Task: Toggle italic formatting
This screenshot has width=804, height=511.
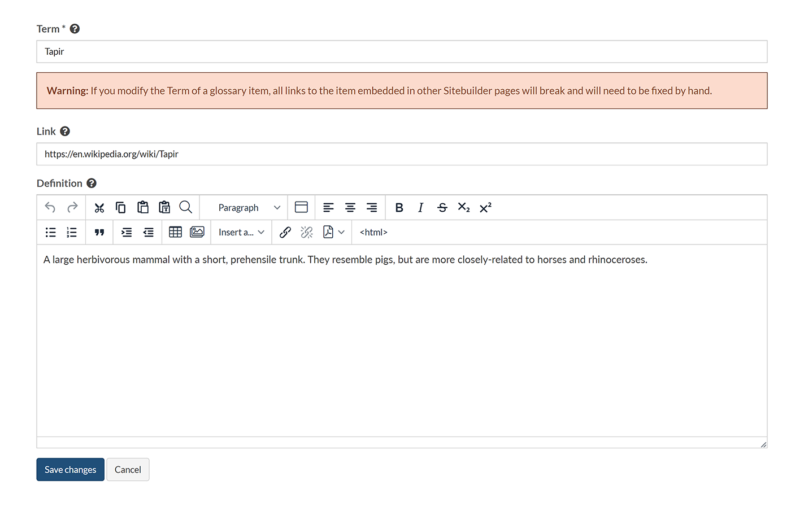Action: coord(420,208)
